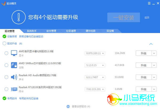Click the 返回 link
Viewport: 160px width, 109px height.
click(147, 18)
